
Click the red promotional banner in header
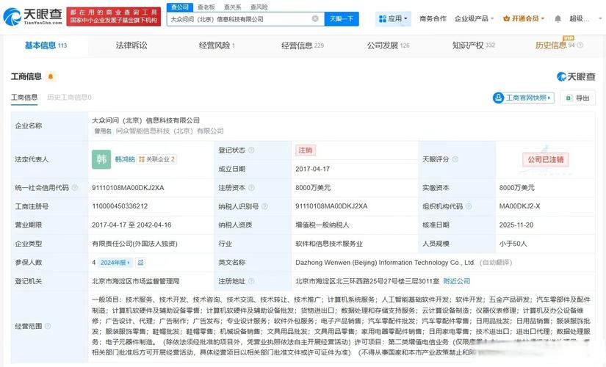pyautogui.click(x=114, y=16)
